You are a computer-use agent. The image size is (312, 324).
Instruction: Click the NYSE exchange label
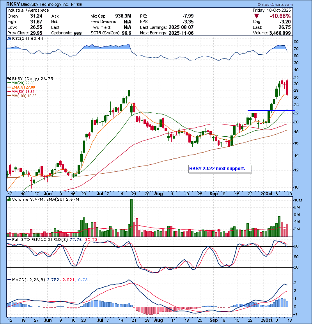click(x=76, y=5)
